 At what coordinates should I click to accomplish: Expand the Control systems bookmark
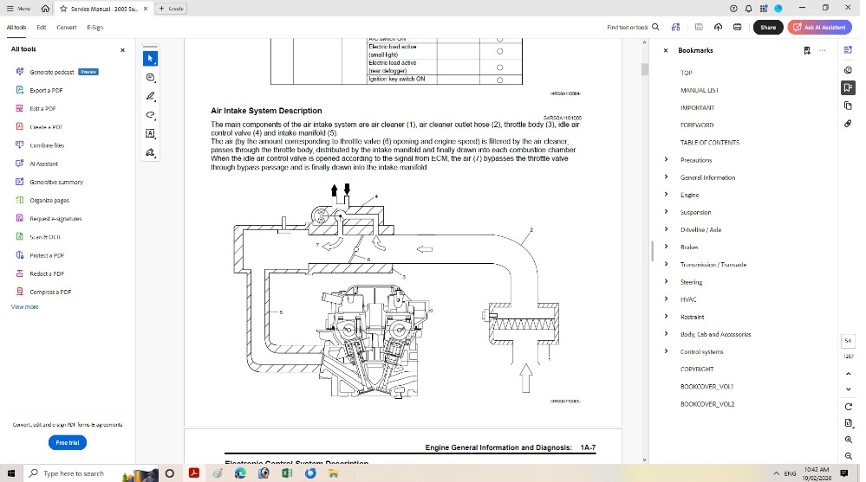coord(666,351)
